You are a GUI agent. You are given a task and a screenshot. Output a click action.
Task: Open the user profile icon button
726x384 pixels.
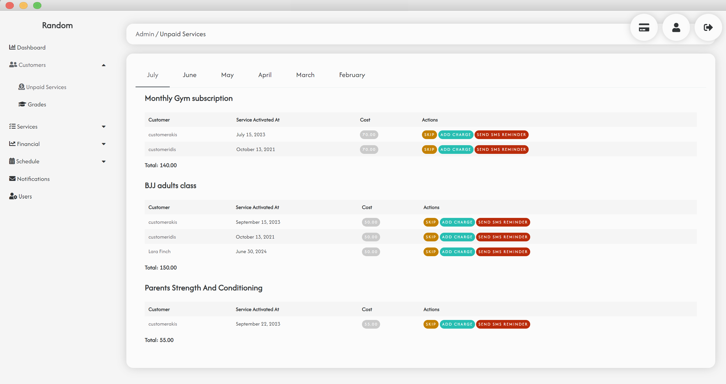[676, 27]
